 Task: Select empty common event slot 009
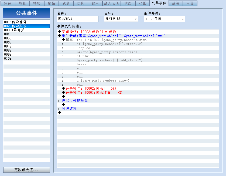(x=26, y=54)
